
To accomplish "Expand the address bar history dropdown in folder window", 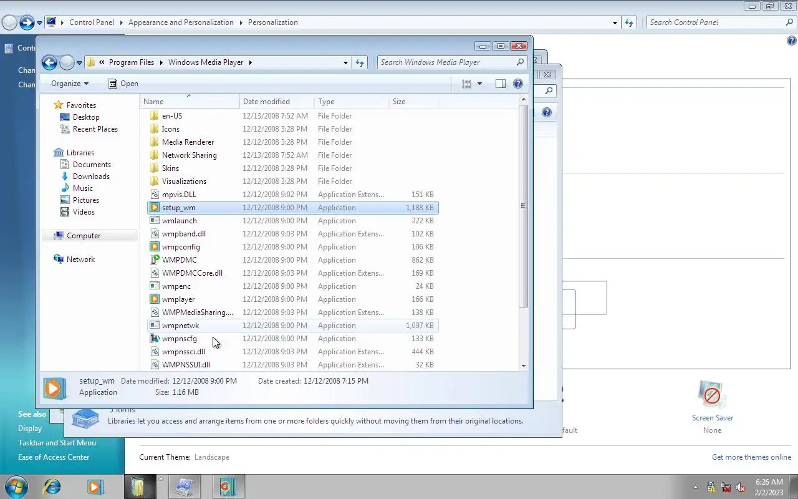I will point(345,62).
